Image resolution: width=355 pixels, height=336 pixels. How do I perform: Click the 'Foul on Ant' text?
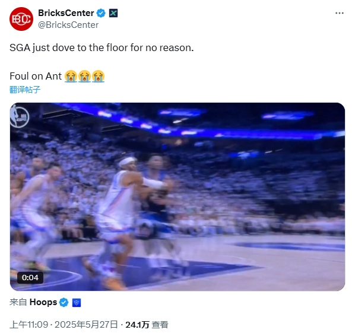point(36,77)
